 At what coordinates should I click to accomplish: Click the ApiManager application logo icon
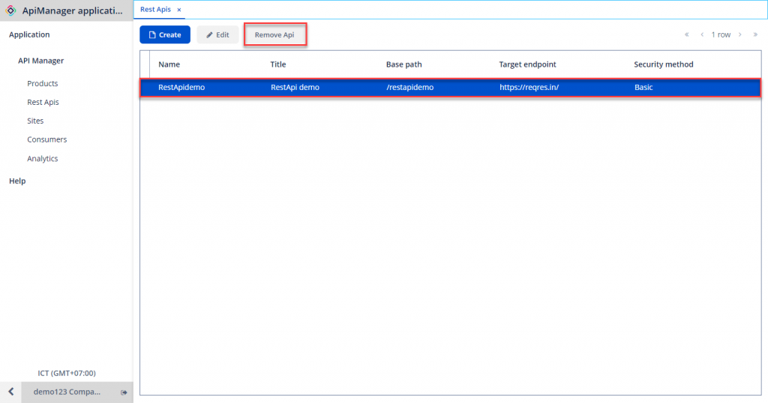coord(10,10)
